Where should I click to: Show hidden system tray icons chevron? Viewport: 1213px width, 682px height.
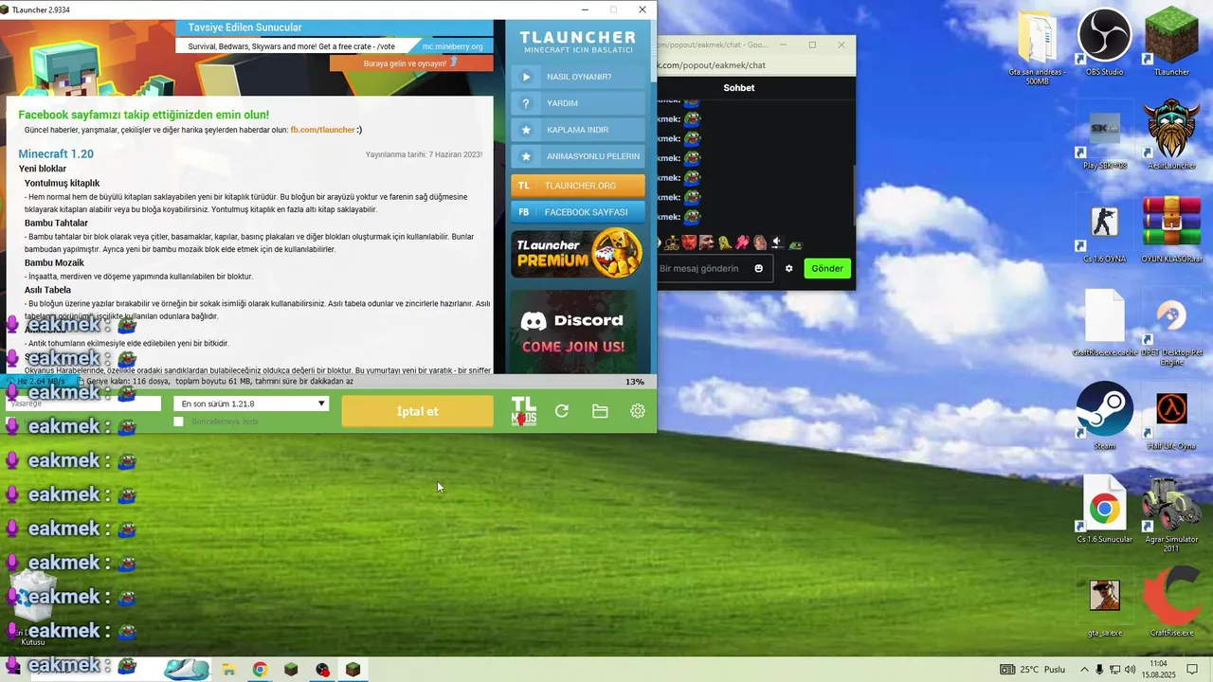click(x=1083, y=670)
